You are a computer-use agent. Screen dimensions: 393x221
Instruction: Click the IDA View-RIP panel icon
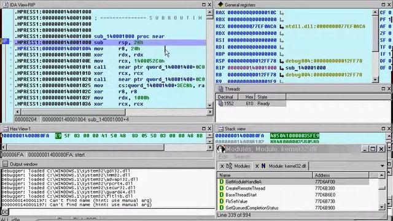coord(6,4)
